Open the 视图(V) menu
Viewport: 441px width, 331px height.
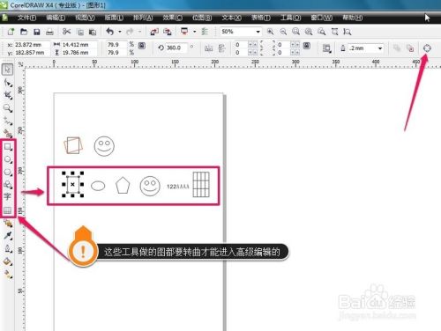click(x=85, y=18)
